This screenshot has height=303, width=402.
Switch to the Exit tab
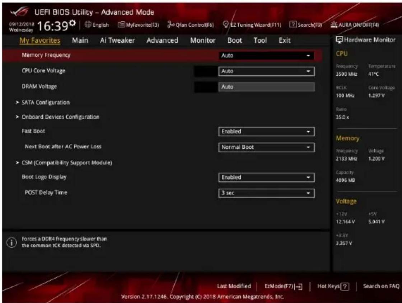[x=285, y=41]
